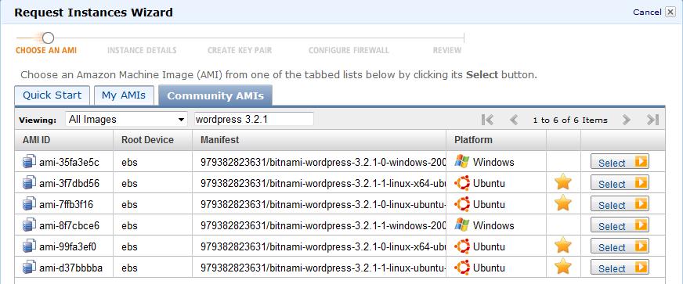683x284 pixels.
Task: Toggle favorite star for ami-7ffb3f16
Action: tap(563, 203)
